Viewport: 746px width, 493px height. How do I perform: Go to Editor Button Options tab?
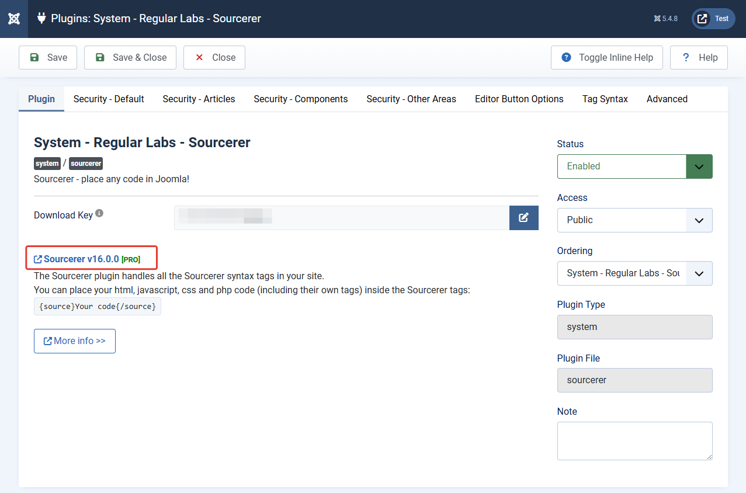(x=519, y=99)
